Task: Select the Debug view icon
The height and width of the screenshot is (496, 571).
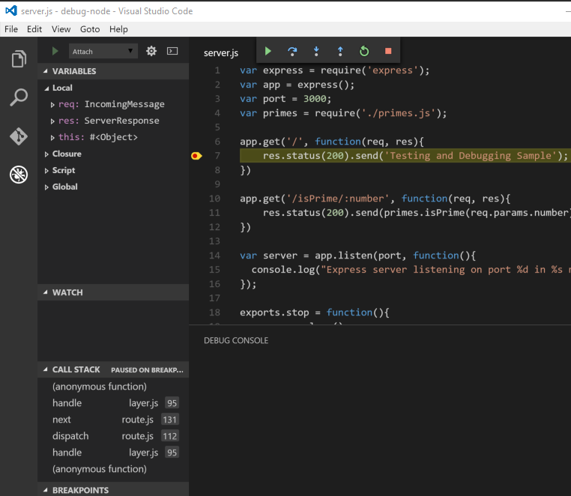Action: 19,175
